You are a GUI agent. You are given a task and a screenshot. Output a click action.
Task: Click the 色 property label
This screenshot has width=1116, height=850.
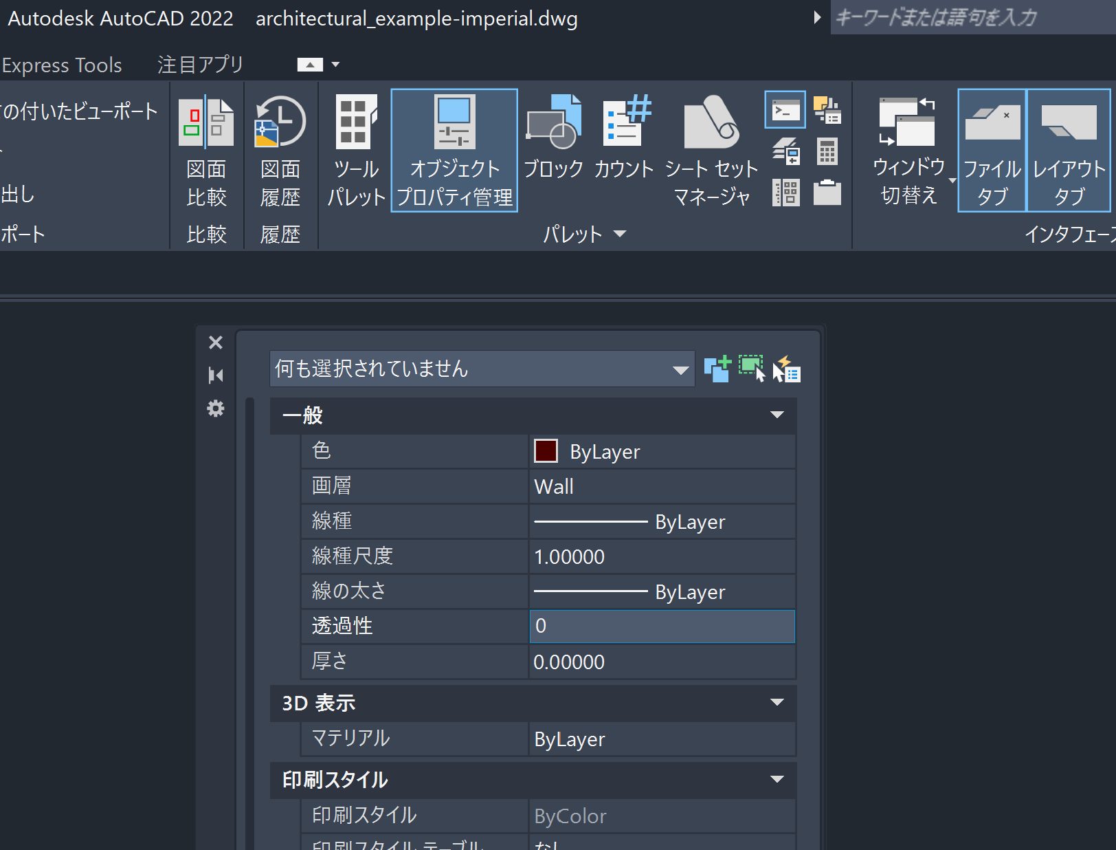pyautogui.click(x=321, y=450)
